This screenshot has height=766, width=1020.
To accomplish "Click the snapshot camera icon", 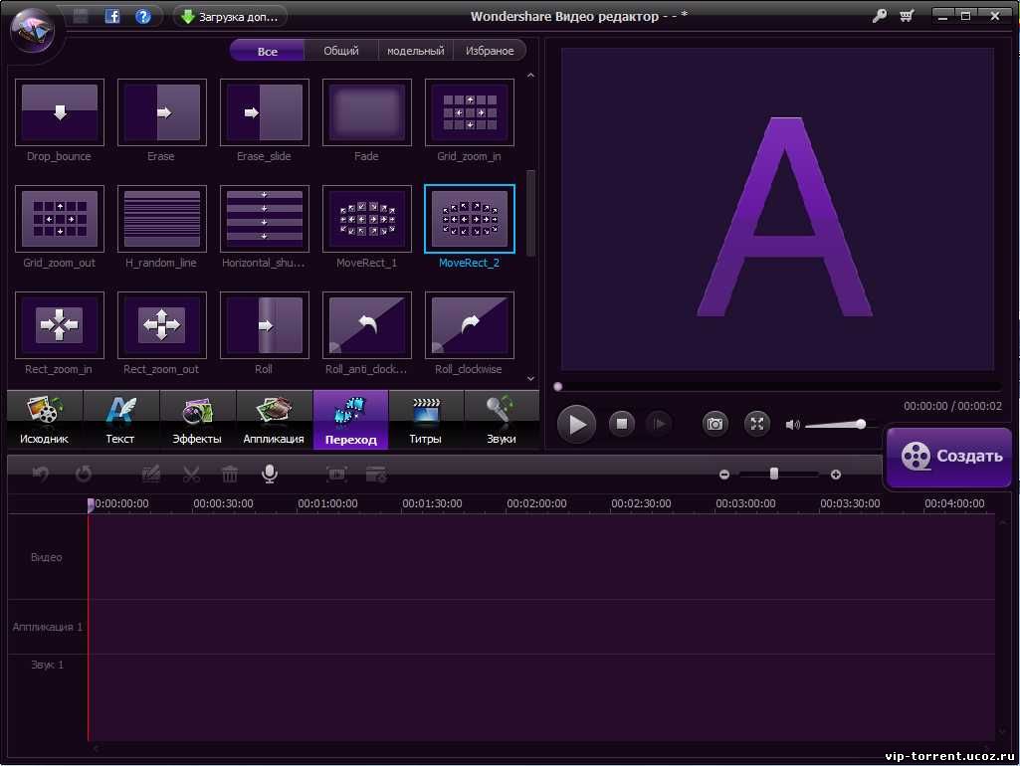I will [x=714, y=424].
